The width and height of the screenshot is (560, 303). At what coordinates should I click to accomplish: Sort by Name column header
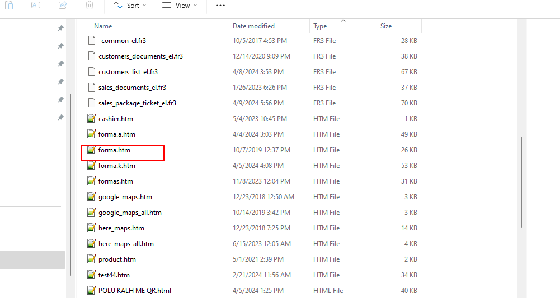103,26
